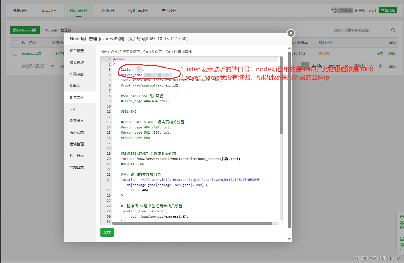Toggle the bottom batch checkbox

(x=15, y=66)
